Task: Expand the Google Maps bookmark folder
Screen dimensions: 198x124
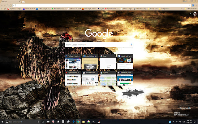Action: pos(164,9)
